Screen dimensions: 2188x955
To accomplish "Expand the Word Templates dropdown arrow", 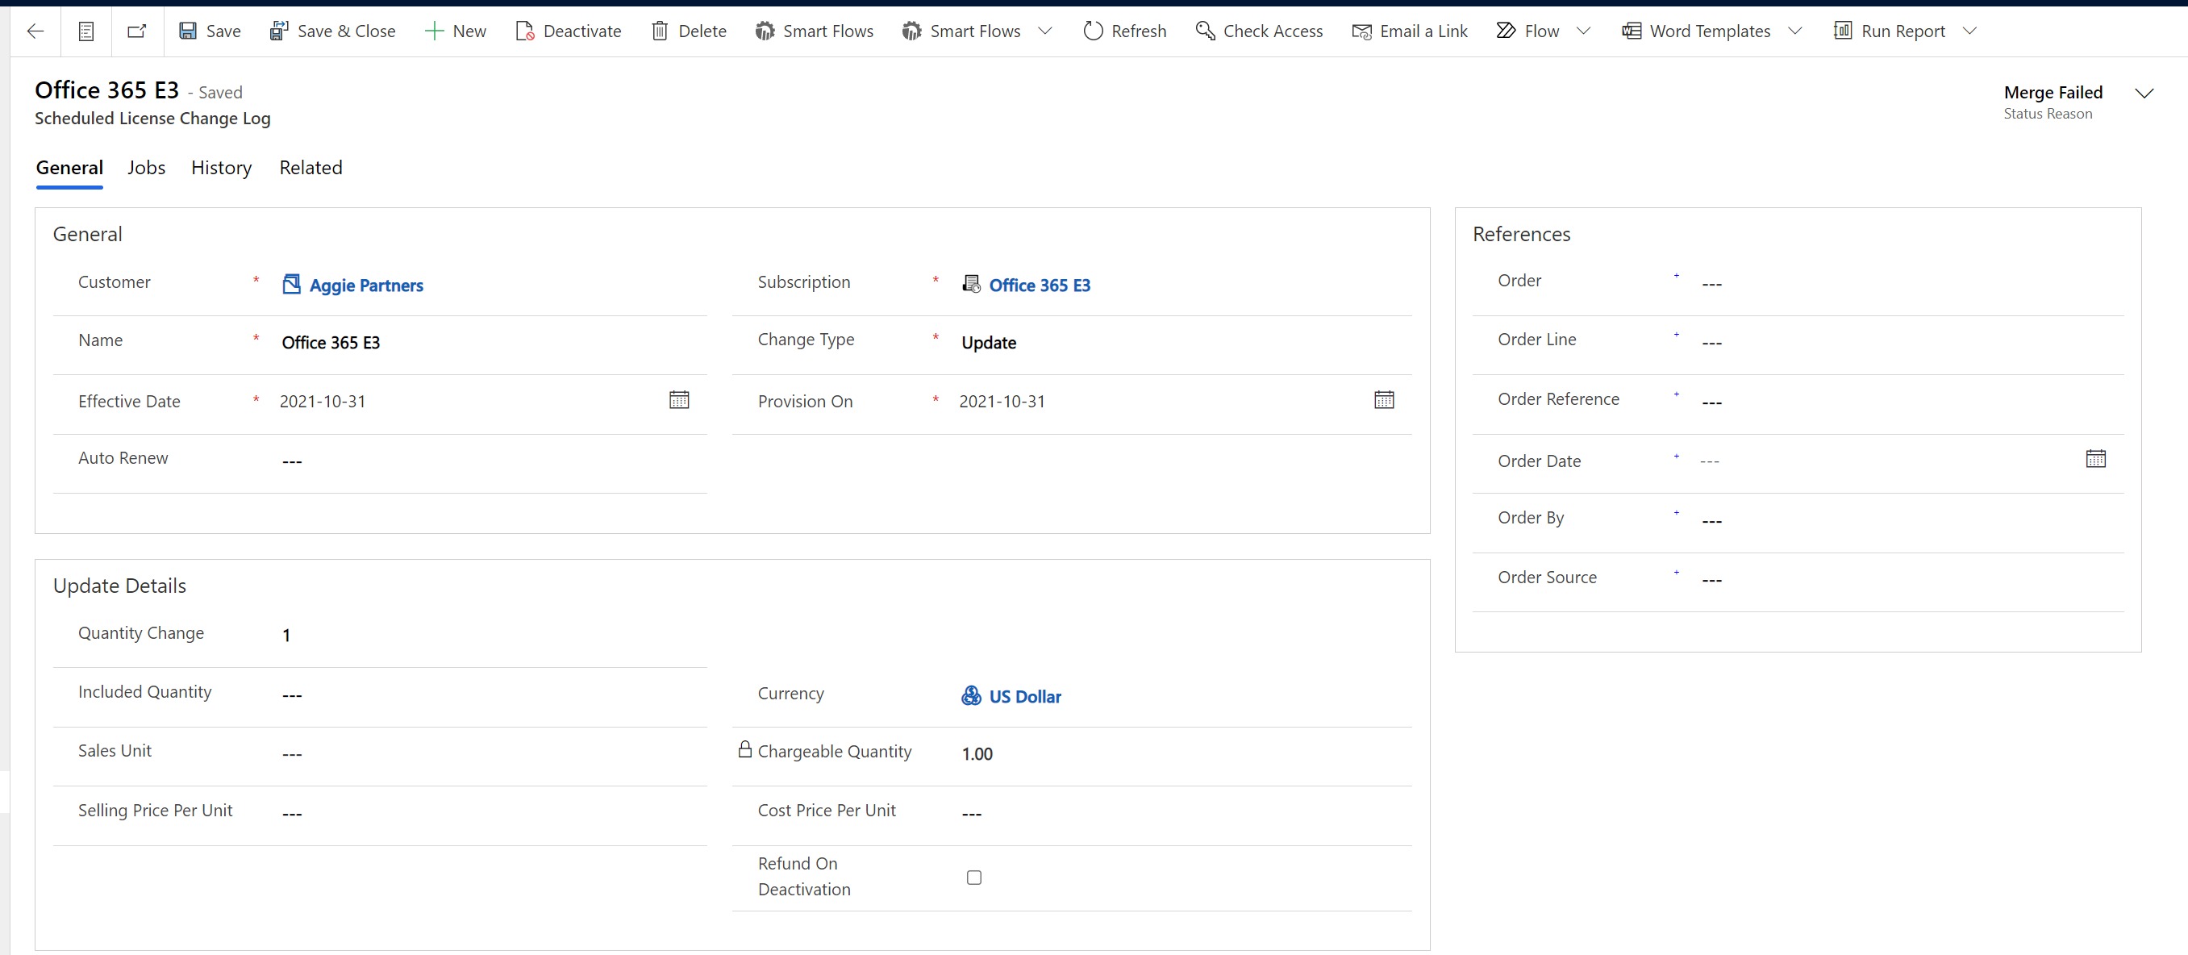I will point(1794,31).
